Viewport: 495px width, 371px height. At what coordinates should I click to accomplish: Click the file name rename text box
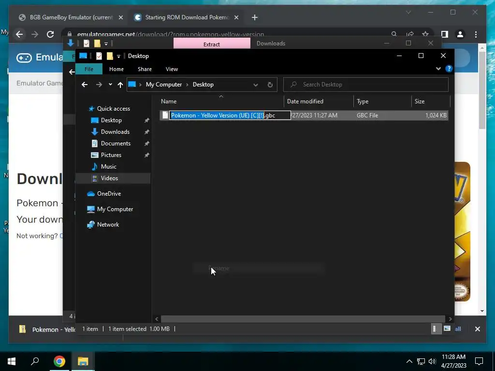tap(230, 115)
